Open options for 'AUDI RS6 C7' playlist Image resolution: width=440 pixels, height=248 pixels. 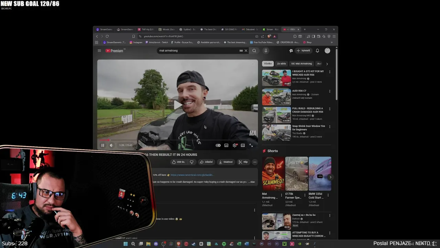coord(330,91)
